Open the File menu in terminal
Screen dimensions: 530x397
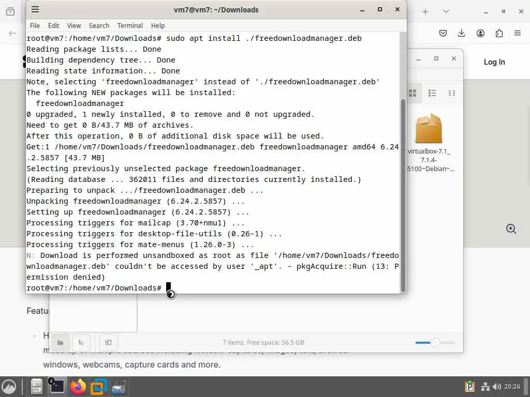(x=35, y=26)
